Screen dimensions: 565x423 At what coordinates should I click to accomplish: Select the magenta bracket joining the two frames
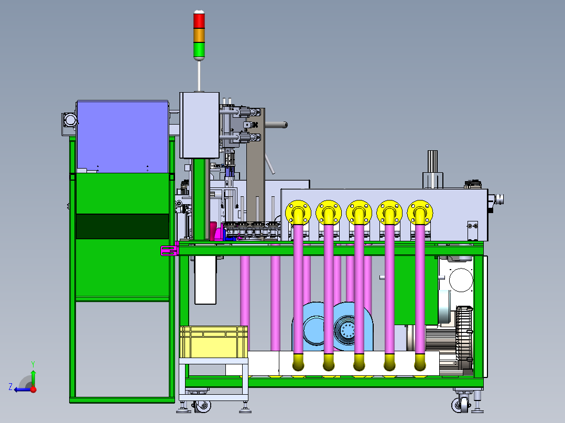click(x=169, y=250)
